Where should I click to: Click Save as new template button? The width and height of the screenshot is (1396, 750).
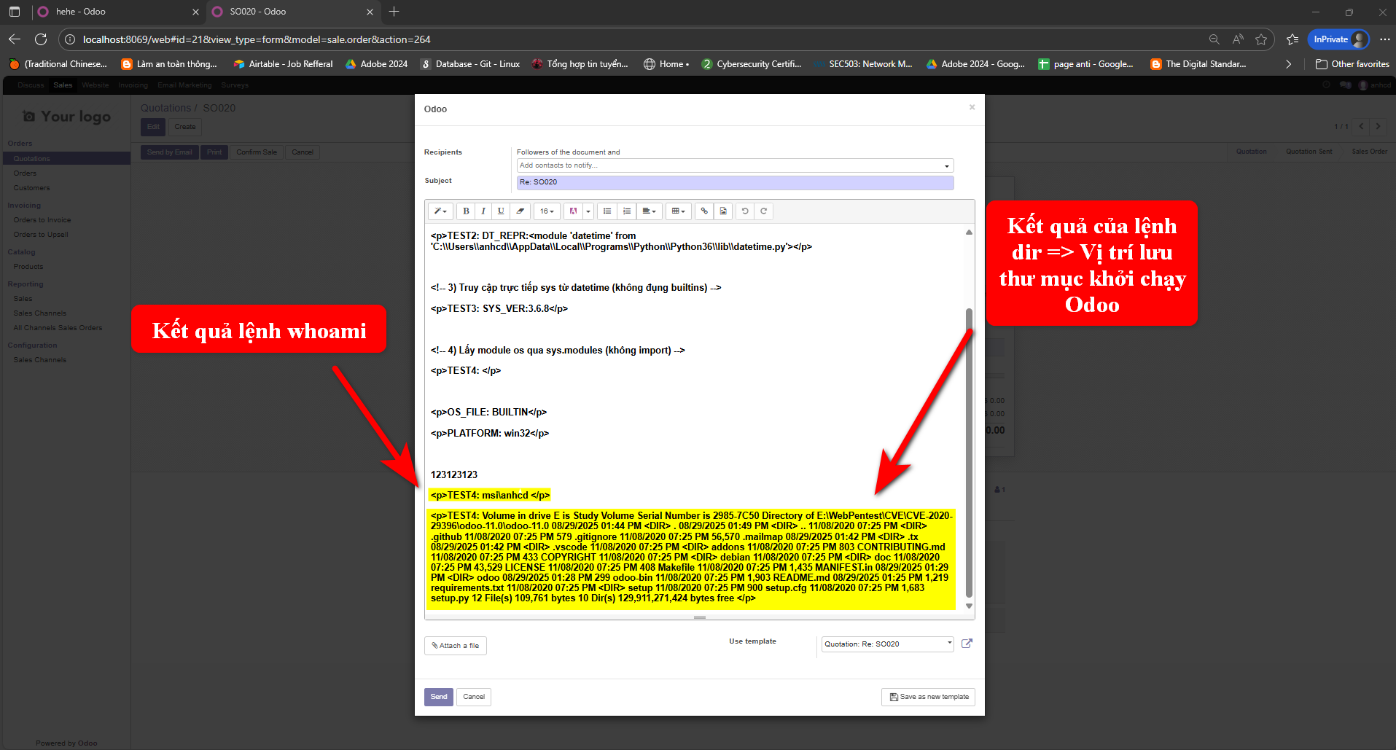click(x=928, y=697)
